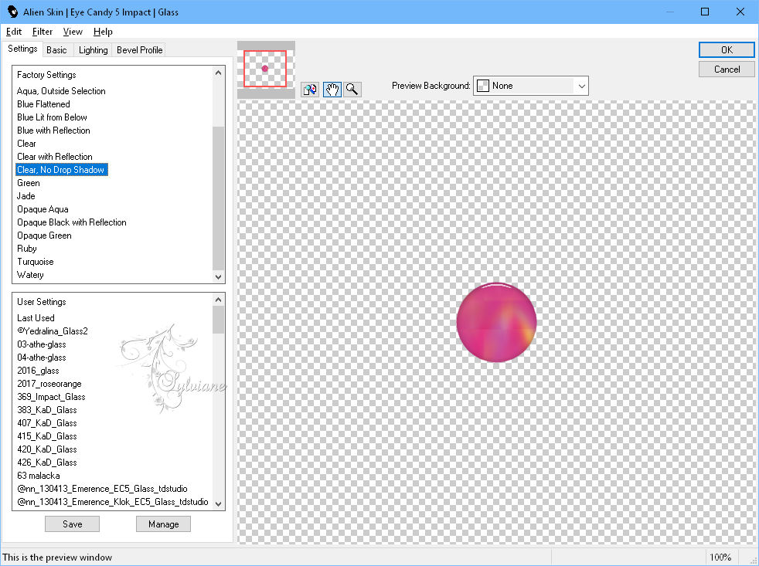Image resolution: width=759 pixels, height=566 pixels.
Task: Select 'Last Used' user setting
Action: point(36,318)
